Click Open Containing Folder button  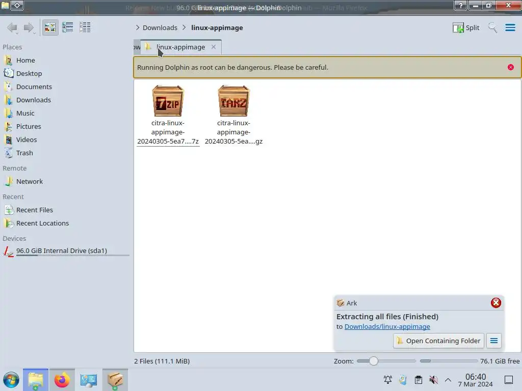coord(438,341)
